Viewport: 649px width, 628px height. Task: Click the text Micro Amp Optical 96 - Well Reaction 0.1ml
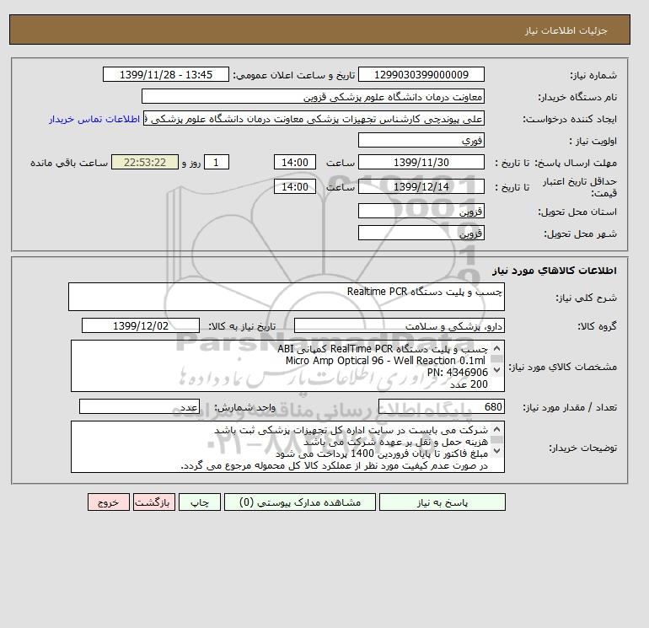pyautogui.click(x=385, y=361)
